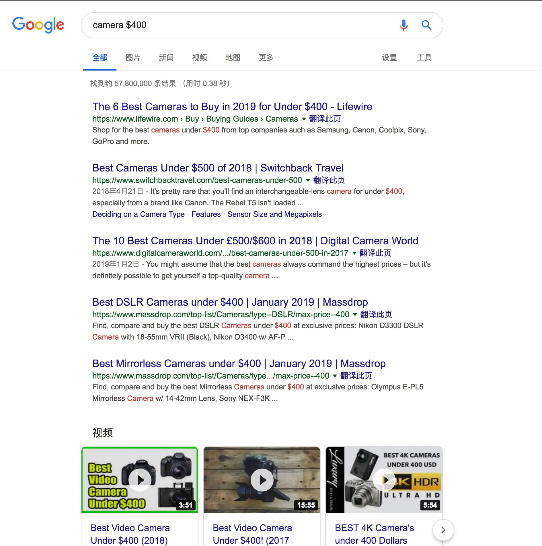
Task: Click the Google logo
Action: point(38,25)
